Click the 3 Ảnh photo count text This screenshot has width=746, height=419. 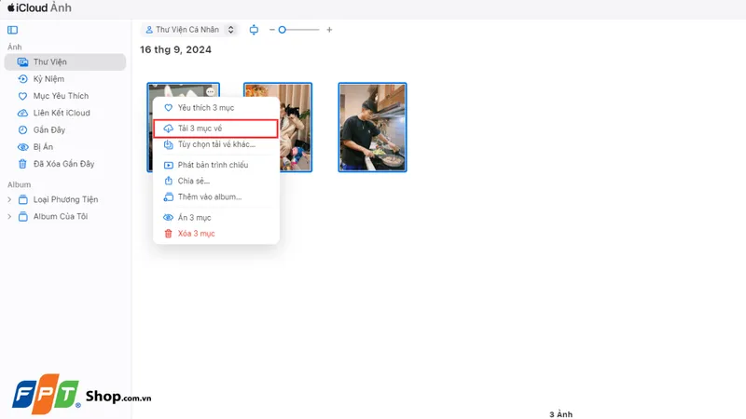(561, 414)
